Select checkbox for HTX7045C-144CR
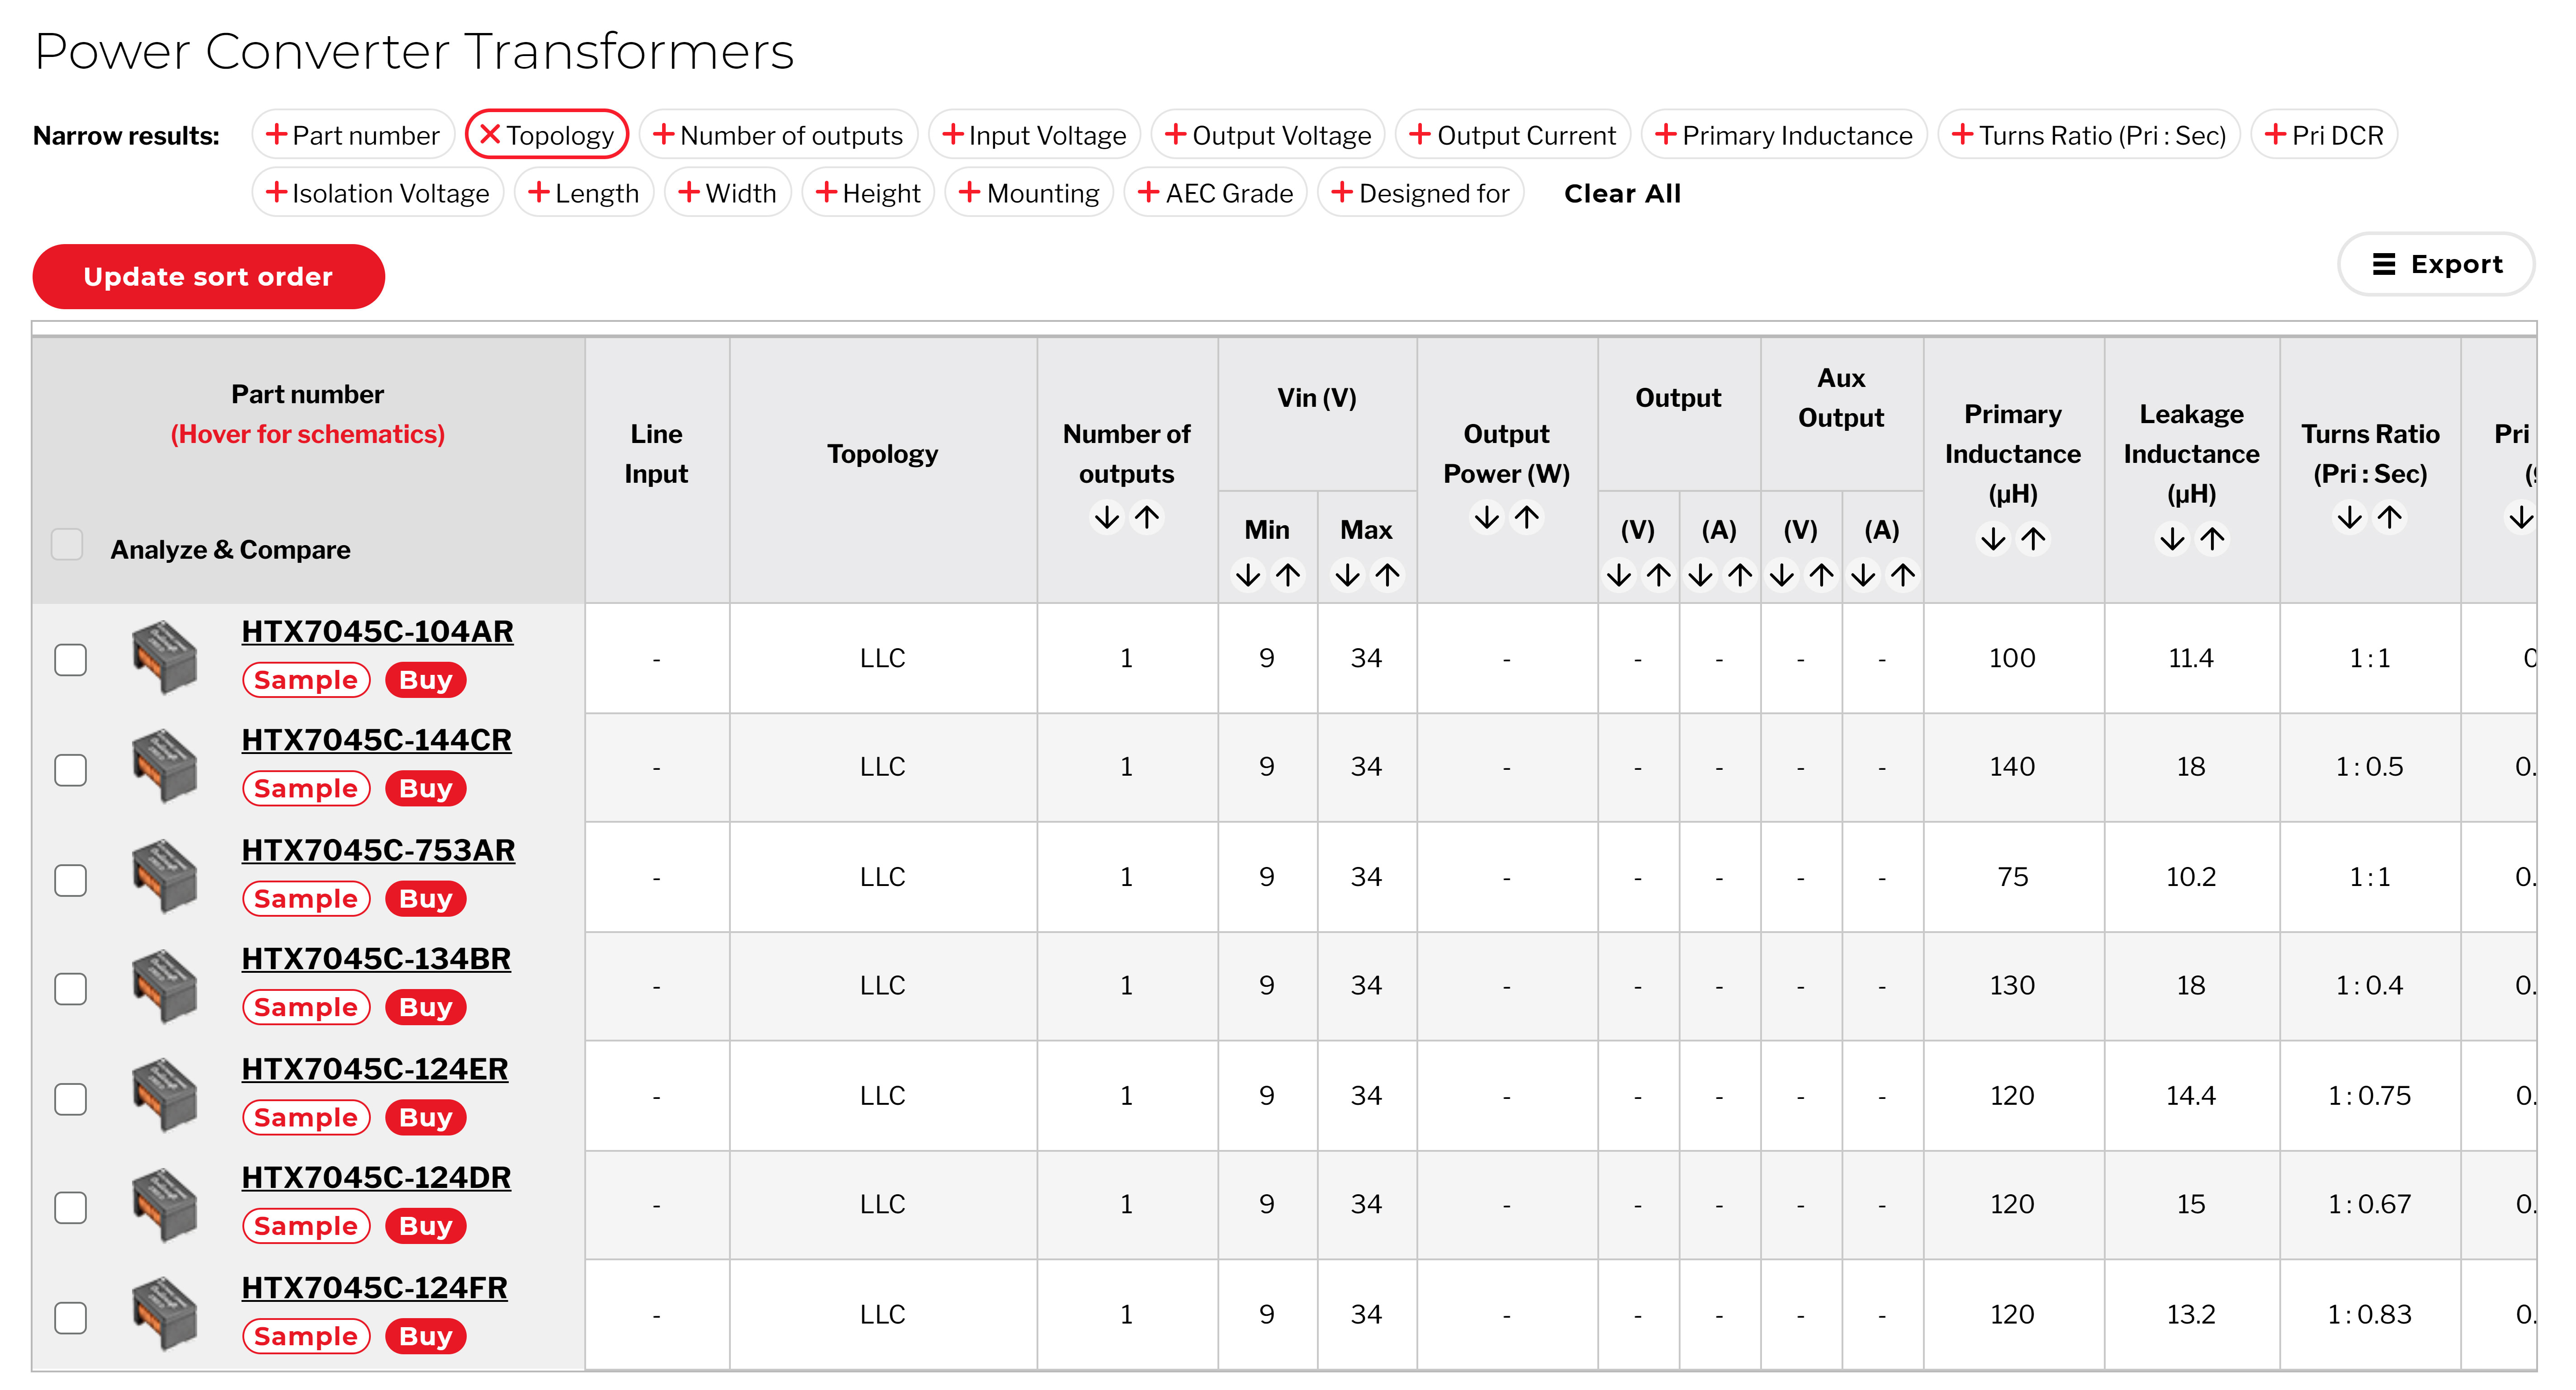2576x1390 pixels. 70,769
